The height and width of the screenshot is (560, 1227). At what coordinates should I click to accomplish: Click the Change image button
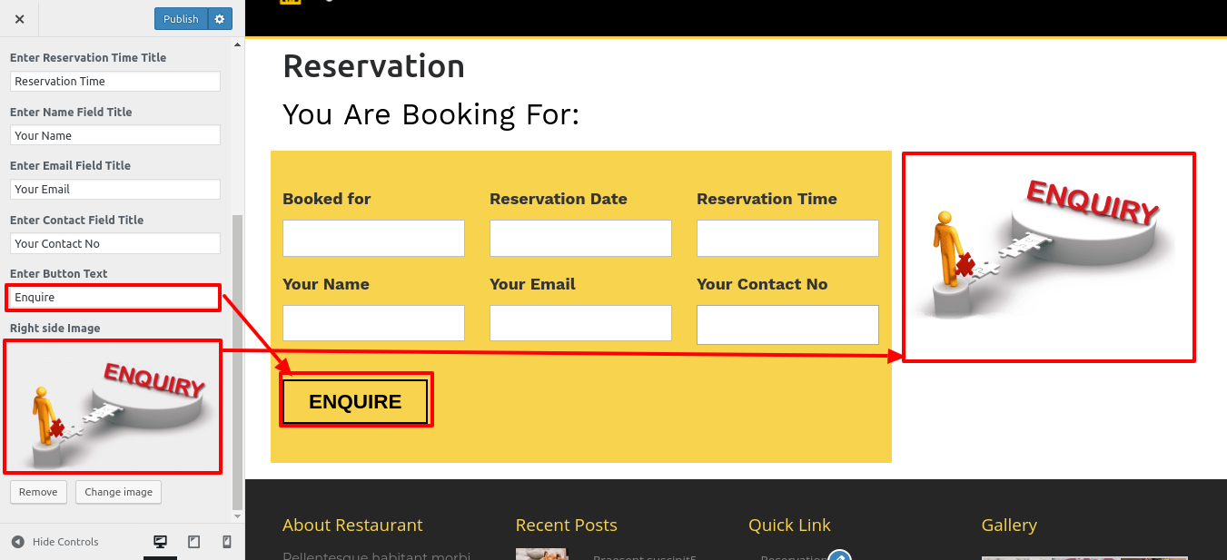119,492
